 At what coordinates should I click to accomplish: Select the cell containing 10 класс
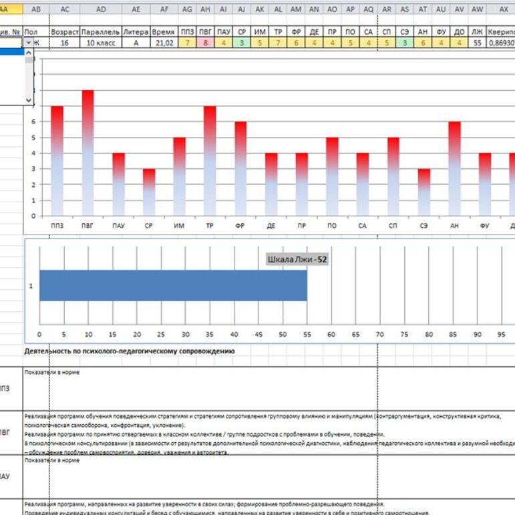pyautogui.click(x=101, y=42)
